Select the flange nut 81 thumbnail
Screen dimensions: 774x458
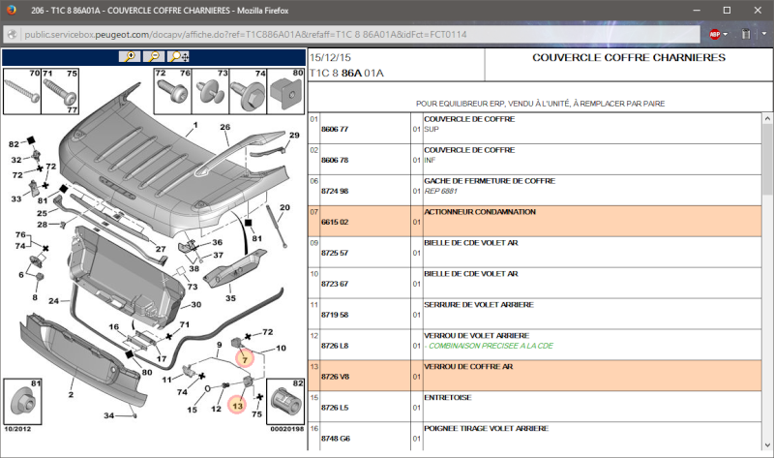tap(22, 402)
